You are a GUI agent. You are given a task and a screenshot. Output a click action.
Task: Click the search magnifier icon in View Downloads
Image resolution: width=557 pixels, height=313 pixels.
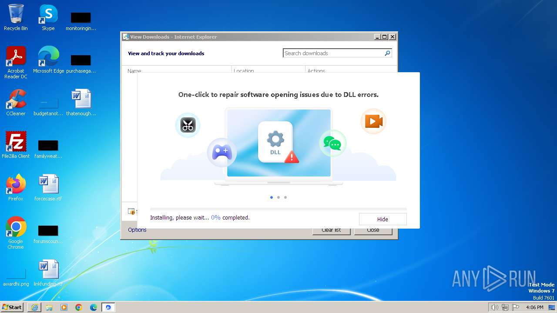(387, 53)
